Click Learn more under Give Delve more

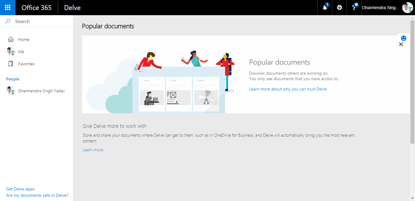(93, 150)
